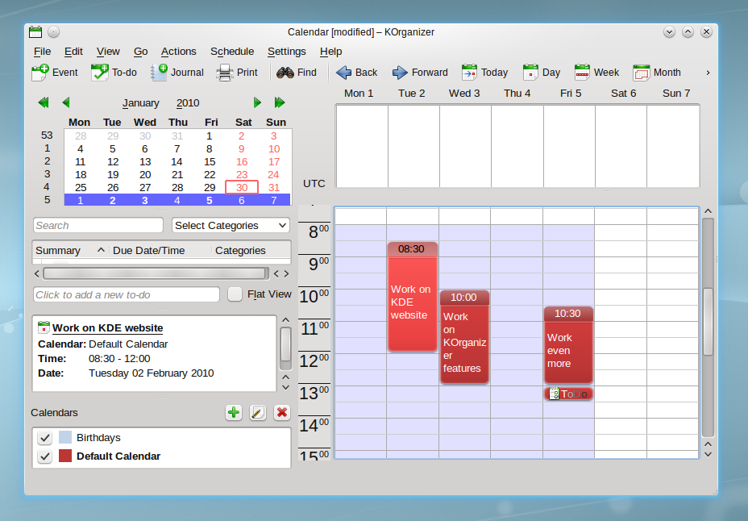Click week number 3 in date navigator
The height and width of the screenshot is (521, 748).
[x=48, y=174]
